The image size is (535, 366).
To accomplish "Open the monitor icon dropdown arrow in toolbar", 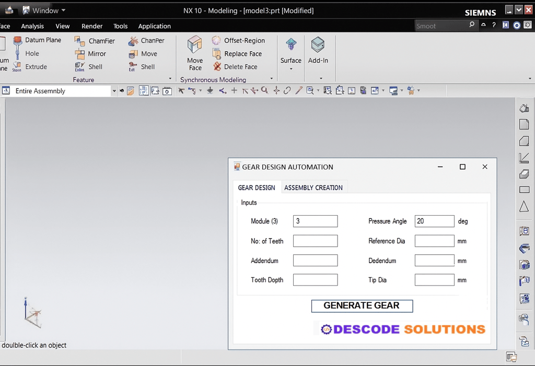I will tap(402, 91).
